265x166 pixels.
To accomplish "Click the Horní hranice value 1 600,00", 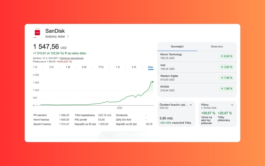I will point(64,120).
